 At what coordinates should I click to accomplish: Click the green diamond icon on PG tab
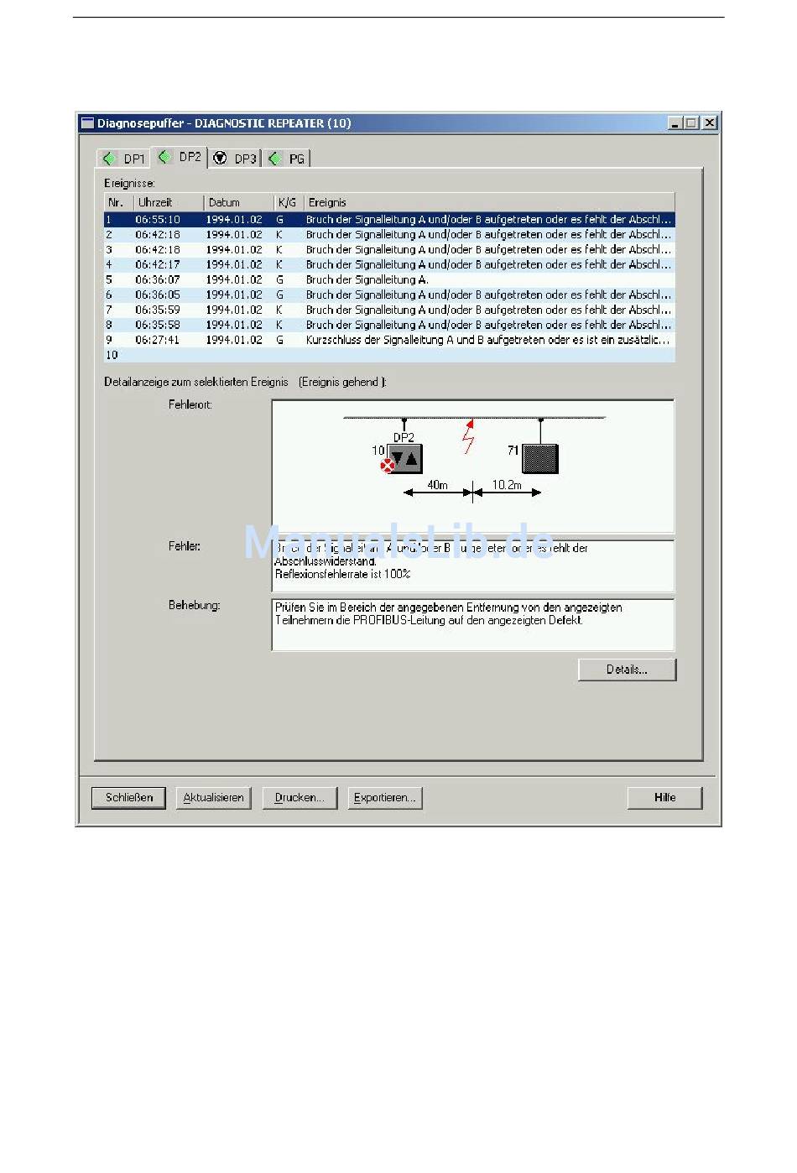tap(274, 158)
